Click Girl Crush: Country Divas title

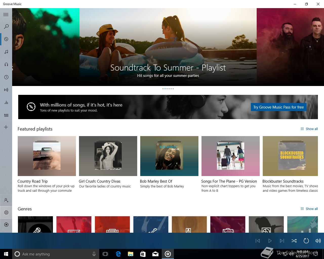coord(99,181)
